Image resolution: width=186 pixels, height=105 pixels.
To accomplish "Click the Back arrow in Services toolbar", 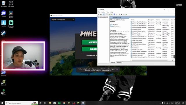I will coord(99,14).
